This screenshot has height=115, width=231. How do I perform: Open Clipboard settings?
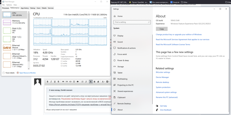[121, 98]
